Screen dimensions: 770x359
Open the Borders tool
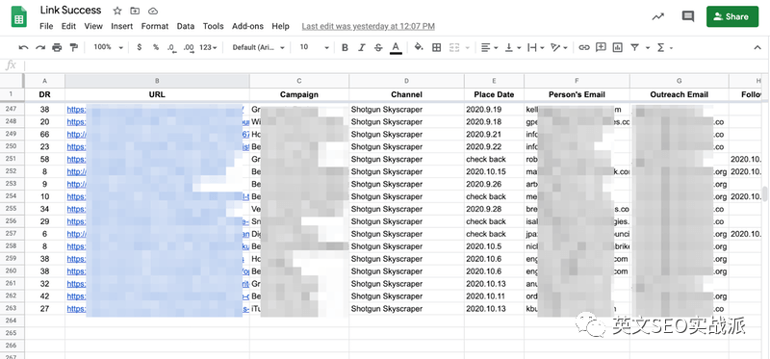coord(436,47)
